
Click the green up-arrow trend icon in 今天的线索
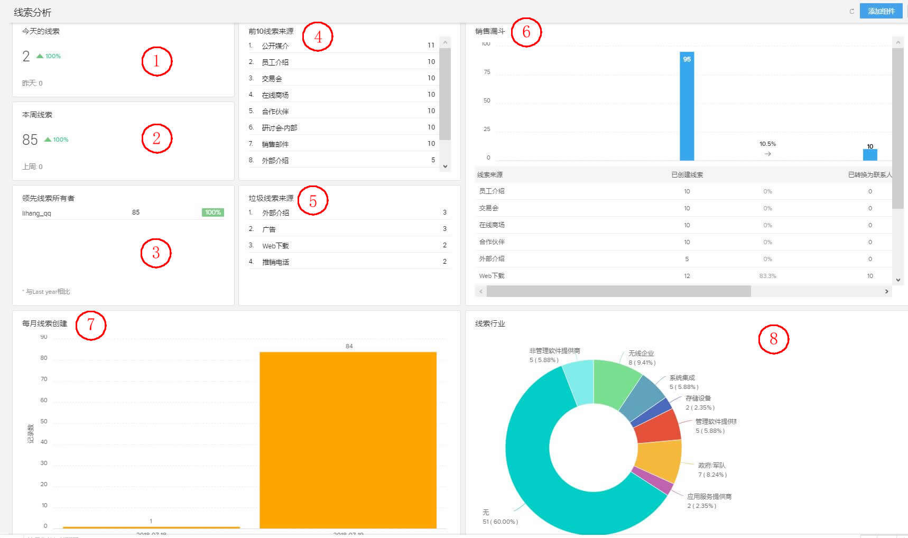point(40,56)
